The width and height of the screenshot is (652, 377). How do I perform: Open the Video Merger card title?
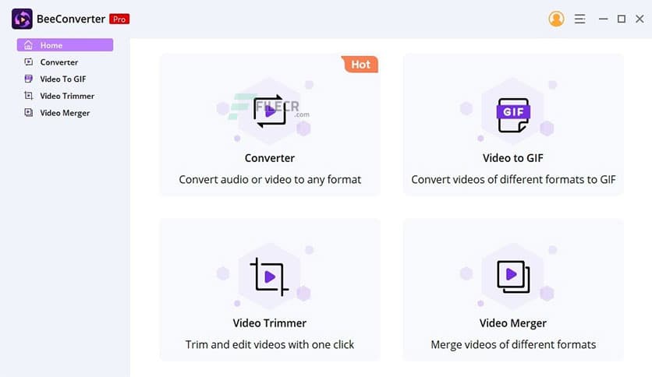tap(512, 323)
